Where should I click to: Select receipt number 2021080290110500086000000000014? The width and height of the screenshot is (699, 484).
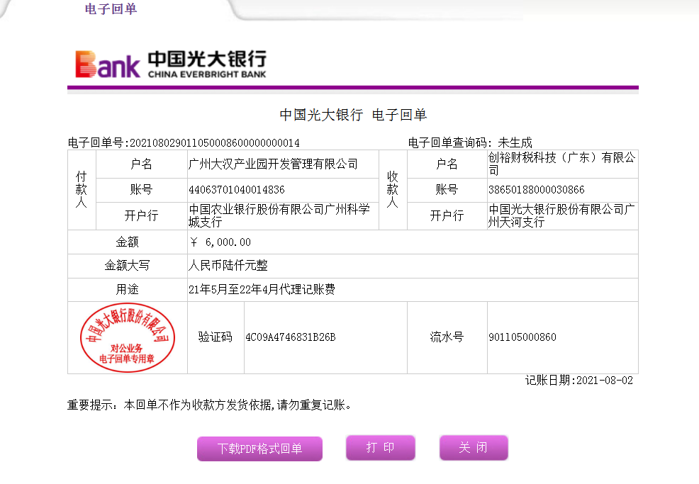pyautogui.click(x=214, y=143)
